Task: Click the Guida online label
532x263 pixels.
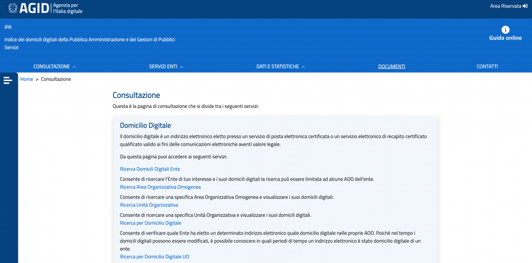Action: tap(505, 38)
